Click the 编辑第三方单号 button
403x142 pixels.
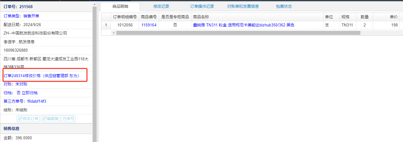(x=58, y=119)
